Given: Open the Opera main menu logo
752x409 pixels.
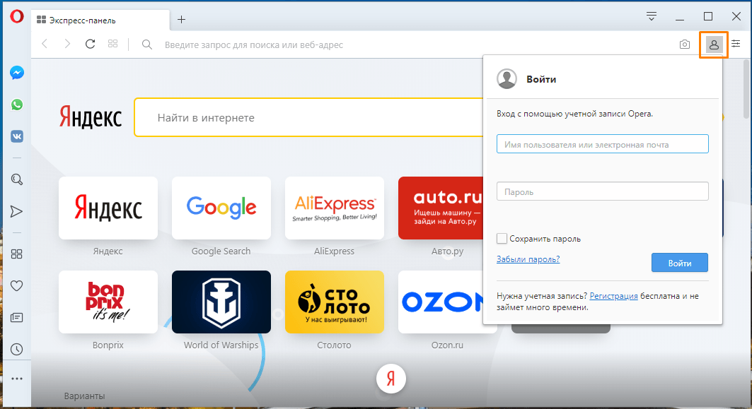Looking at the screenshot, I should (17, 17).
